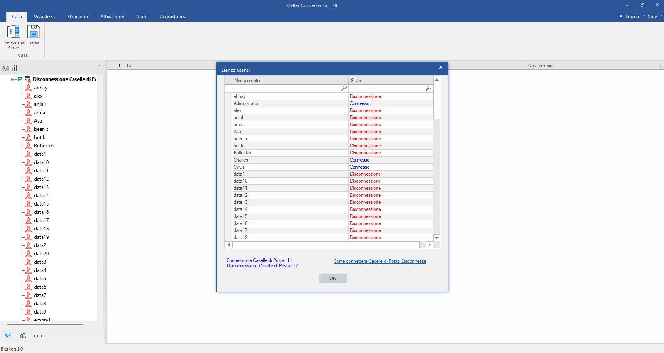Select Asa mailbox icon in tree
Viewport: 664px width, 353px height.
tap(28, 121)
